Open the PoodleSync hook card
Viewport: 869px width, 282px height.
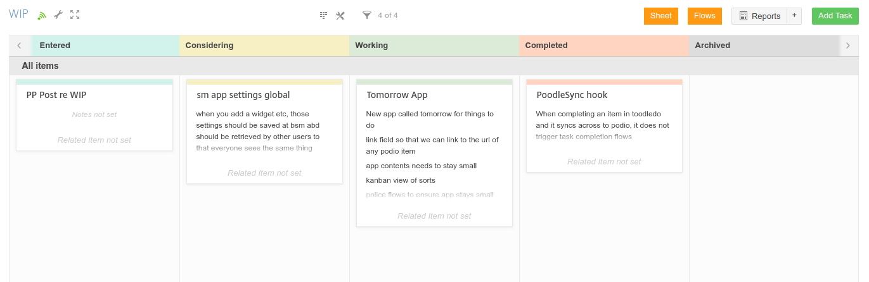pyautogui.click(x=604, y=125)
